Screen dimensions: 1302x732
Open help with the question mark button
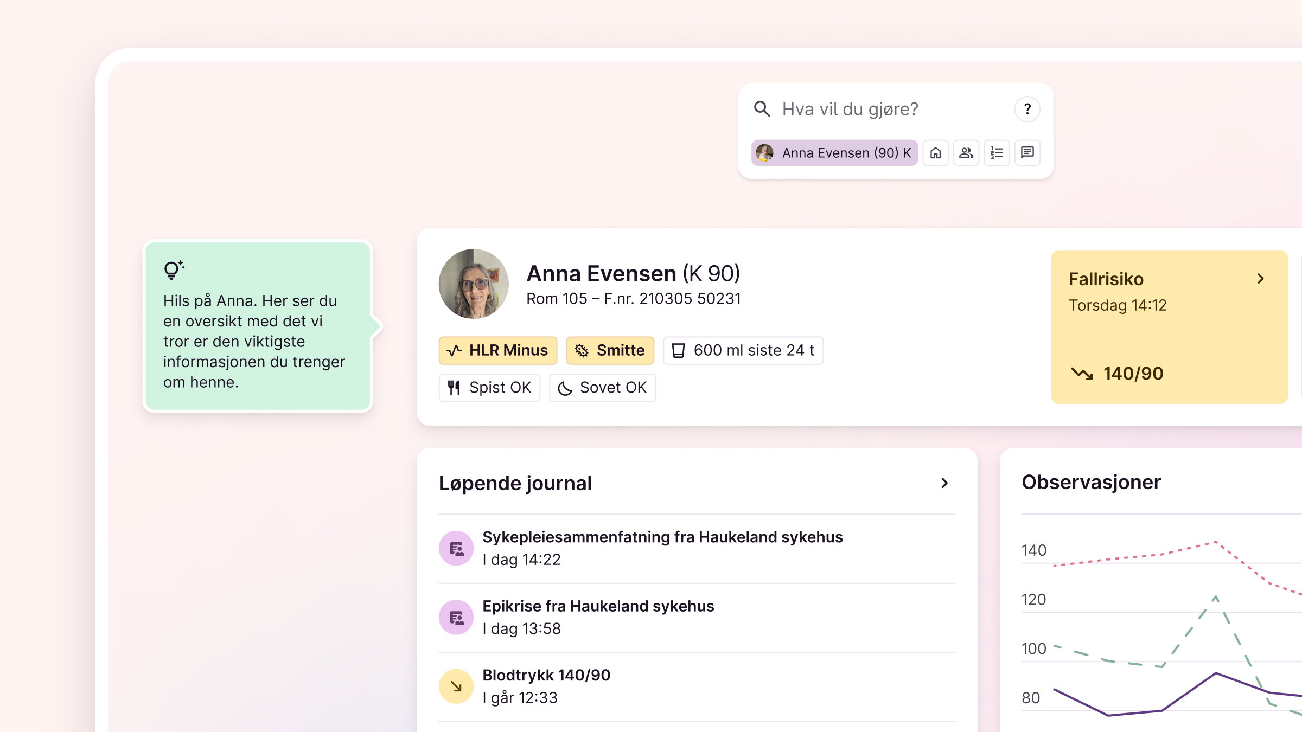pos(1027,109)
